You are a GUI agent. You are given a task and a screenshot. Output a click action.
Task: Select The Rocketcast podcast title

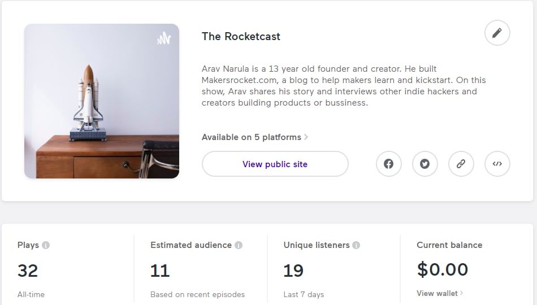[241, 37]
